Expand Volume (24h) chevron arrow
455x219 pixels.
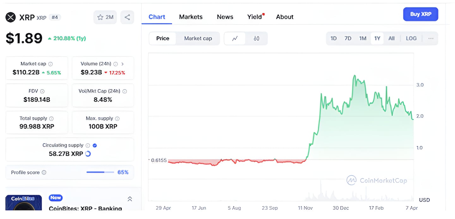[123, 64]
